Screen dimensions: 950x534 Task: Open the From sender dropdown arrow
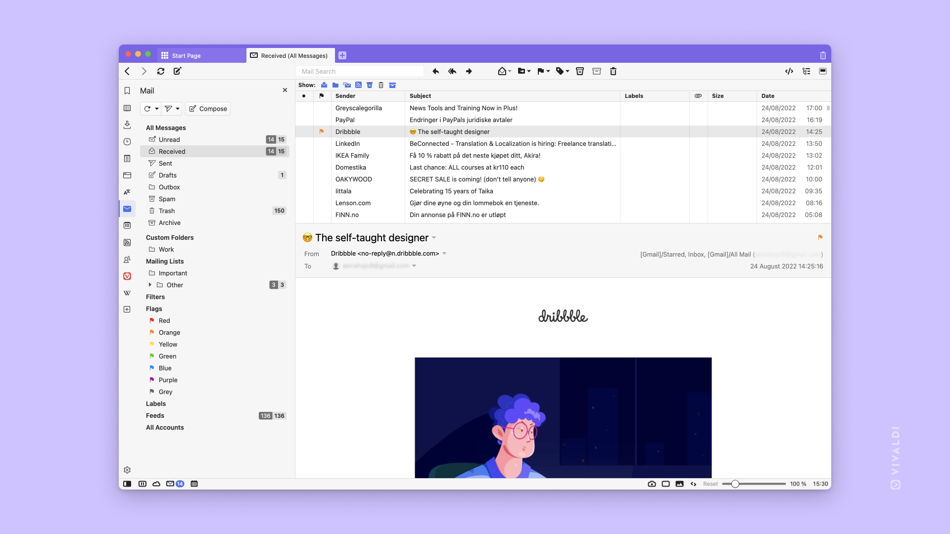(444, 254)
